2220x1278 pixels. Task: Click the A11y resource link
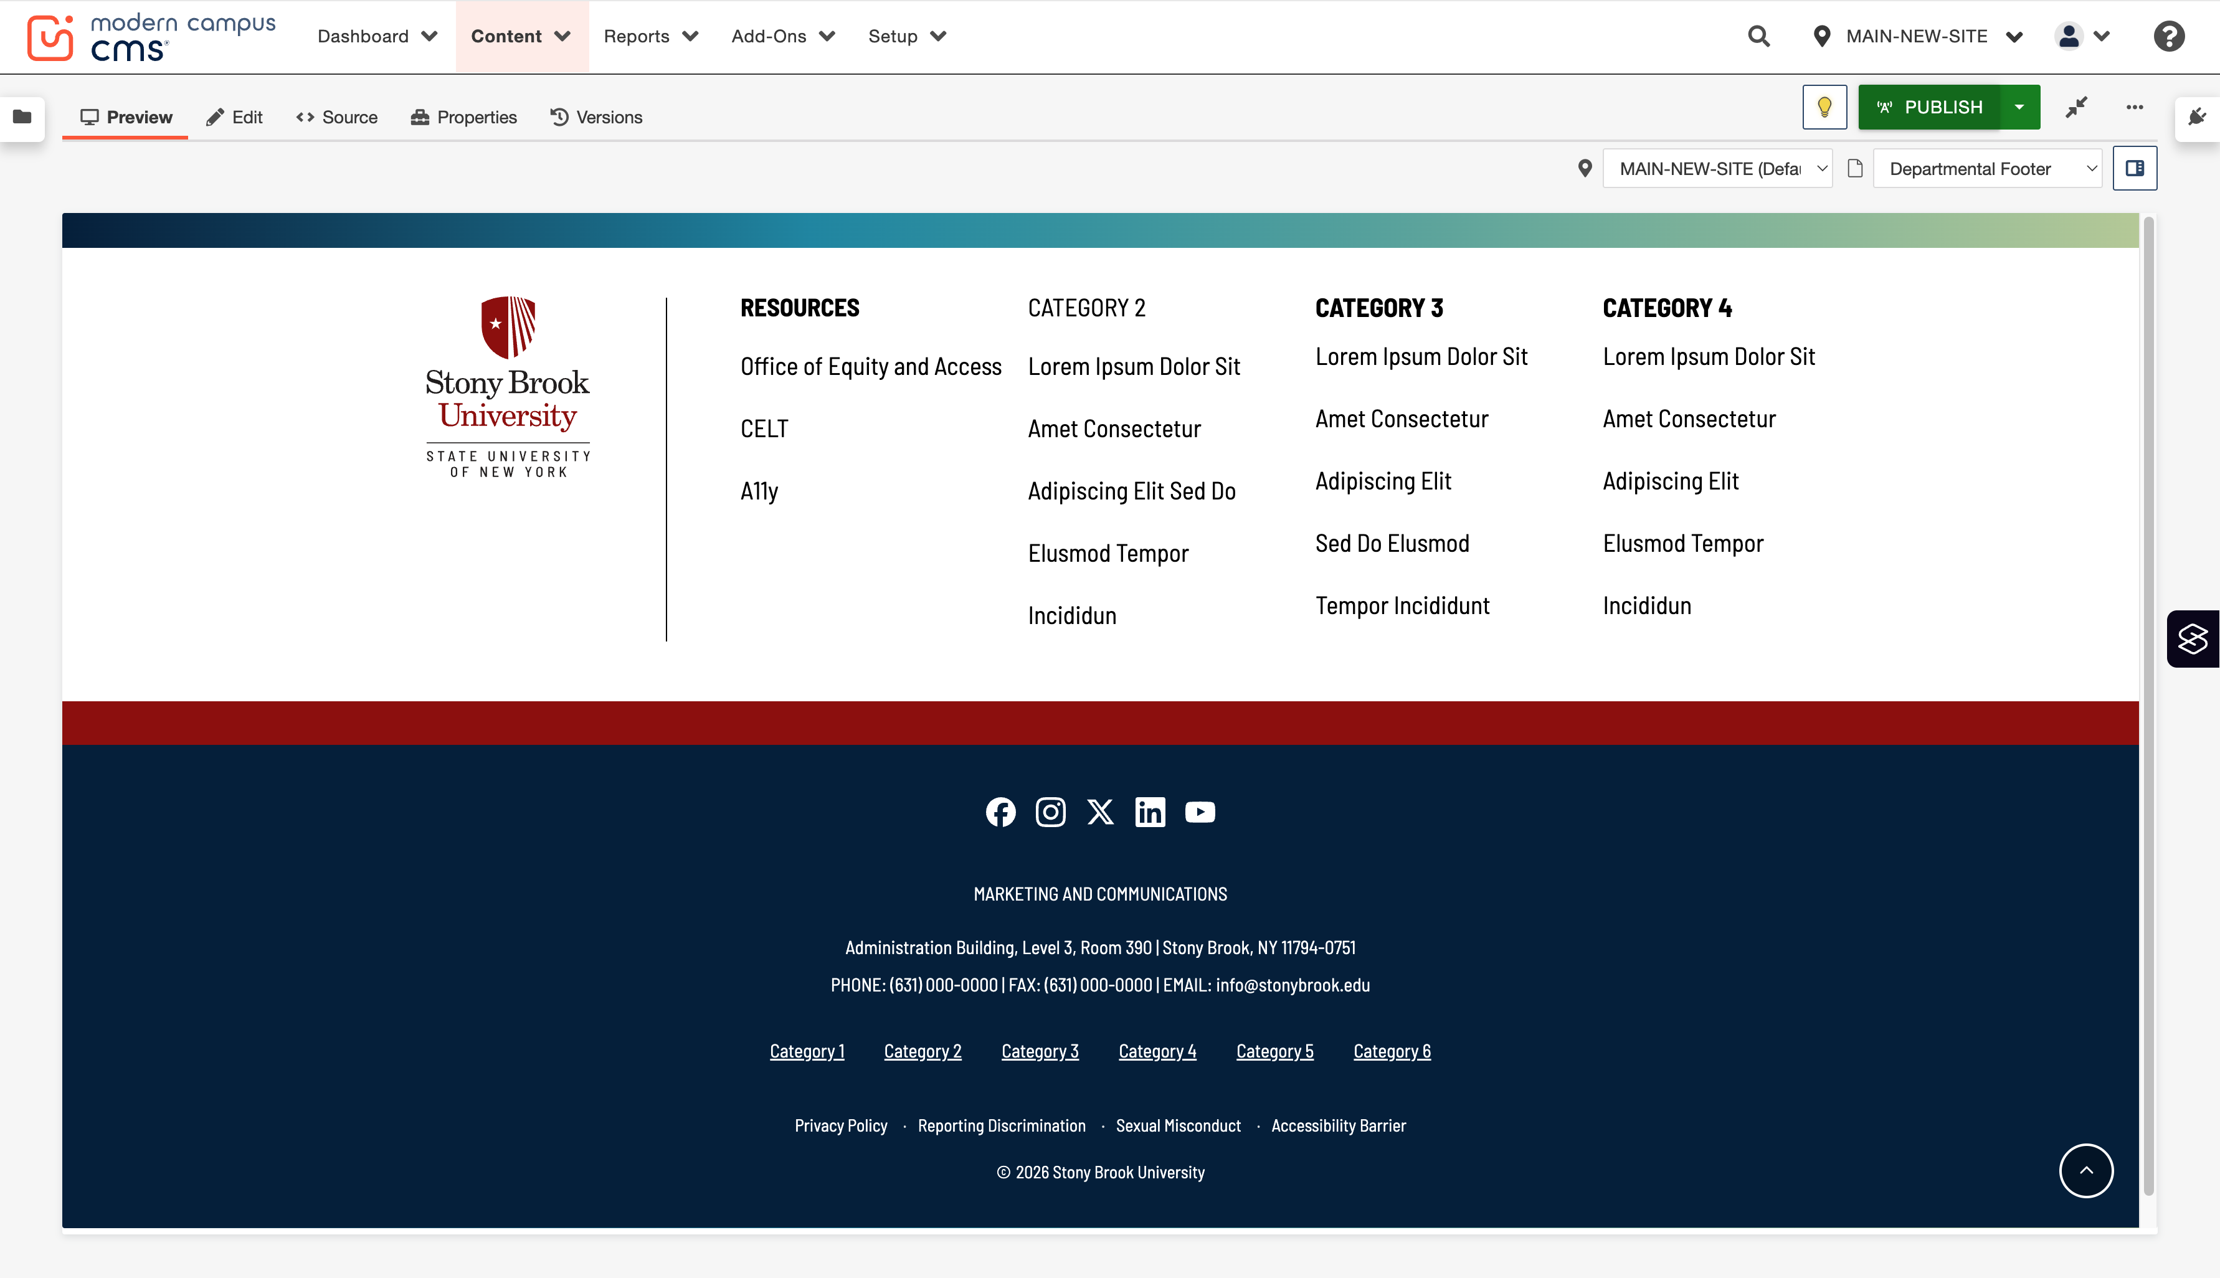(x=759, y=491)
